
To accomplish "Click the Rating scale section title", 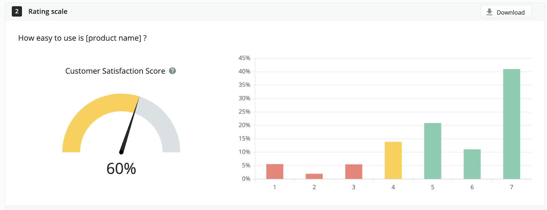I will (x=48, y=12).
